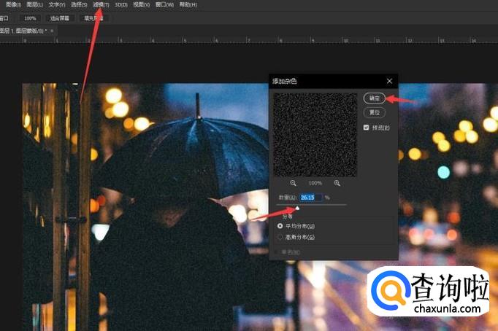Open the 选择(S) select menu
This screenshot has width=498, height=331.
coord(79,4)
